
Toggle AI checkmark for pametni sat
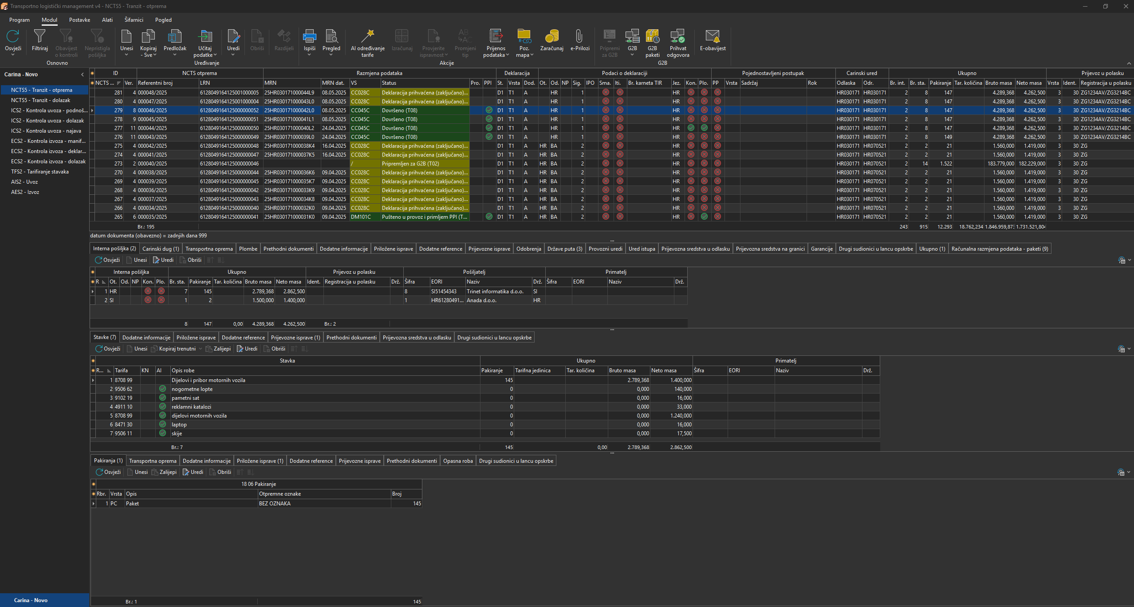162,398
